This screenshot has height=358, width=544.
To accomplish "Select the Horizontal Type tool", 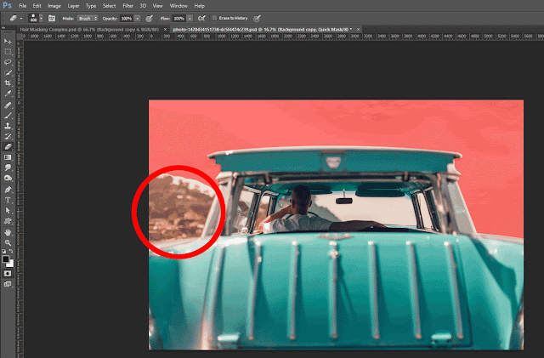I will coord(8,200).
